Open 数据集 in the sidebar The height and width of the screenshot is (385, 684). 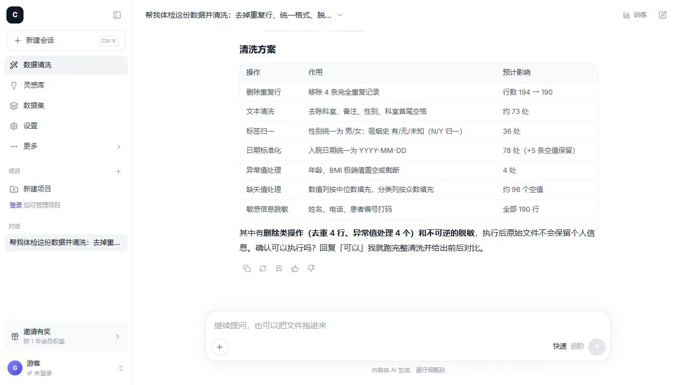(66, 106)
